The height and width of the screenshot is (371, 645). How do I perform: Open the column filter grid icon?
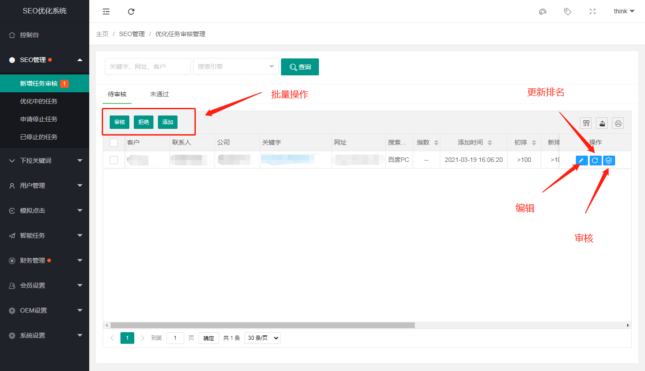[x=586, y=124]
